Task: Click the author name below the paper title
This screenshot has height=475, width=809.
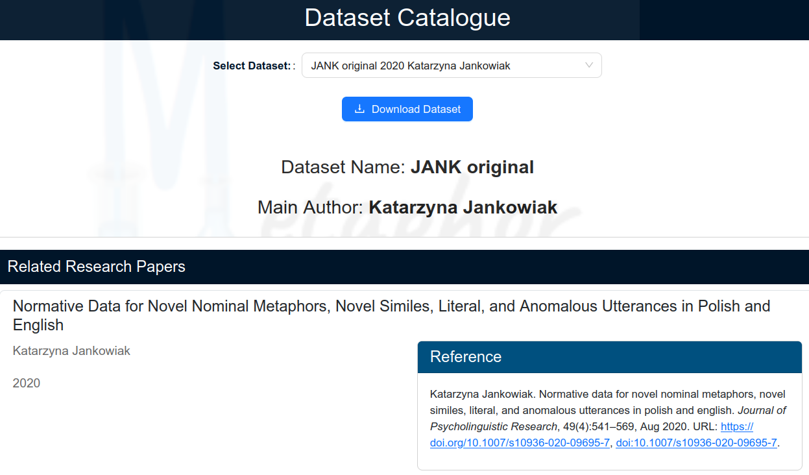Action: tap(71, 351)
